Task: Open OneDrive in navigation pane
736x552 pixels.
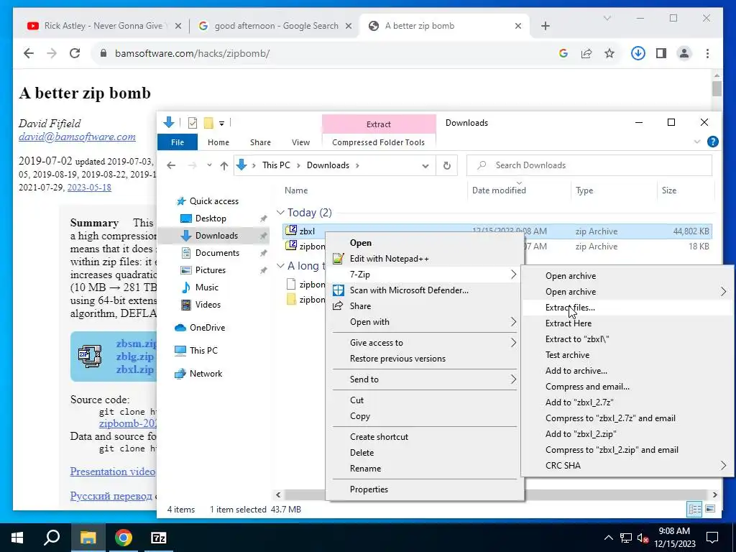Action: (x=207, y=328)
